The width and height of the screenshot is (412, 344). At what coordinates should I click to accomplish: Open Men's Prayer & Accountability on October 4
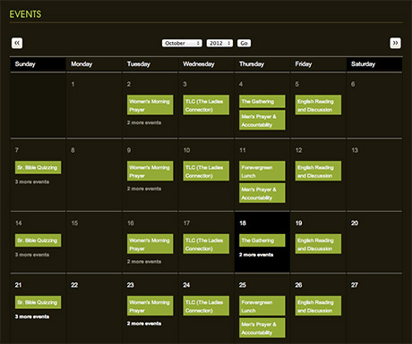[262, 120]
